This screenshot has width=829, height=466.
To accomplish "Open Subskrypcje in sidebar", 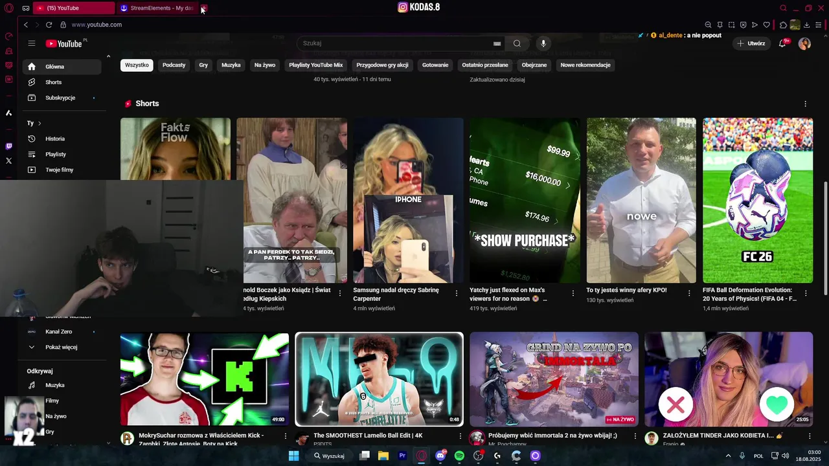I will [62, 98].
